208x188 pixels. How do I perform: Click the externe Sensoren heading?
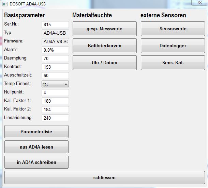(x=163, y=15)
